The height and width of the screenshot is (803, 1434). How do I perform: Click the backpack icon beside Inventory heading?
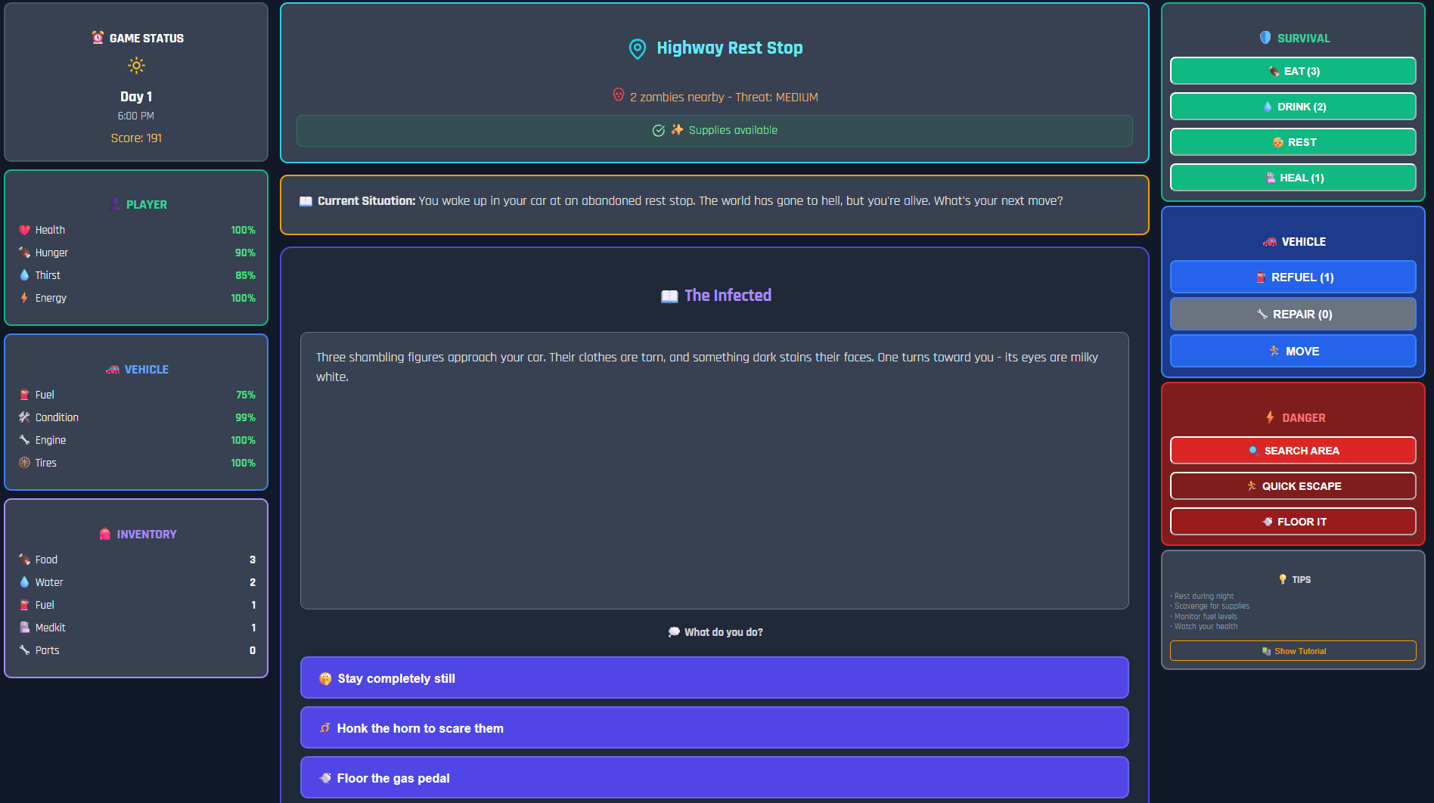pyautogui.click(x=105, y=534)
